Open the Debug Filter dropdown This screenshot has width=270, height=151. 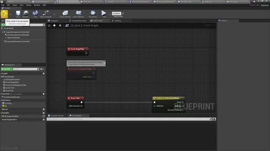pos(116,13)
